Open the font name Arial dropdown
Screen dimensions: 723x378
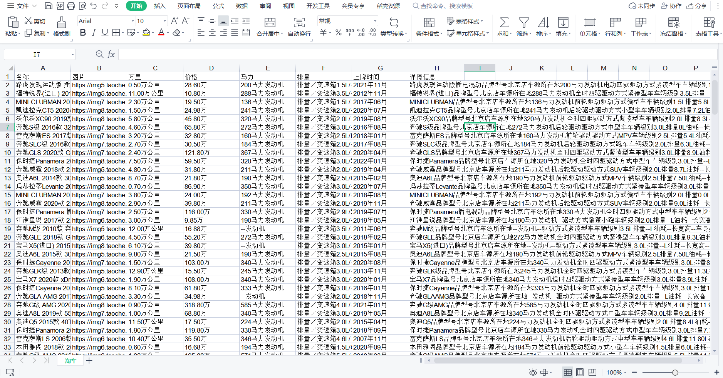point(133,21)
